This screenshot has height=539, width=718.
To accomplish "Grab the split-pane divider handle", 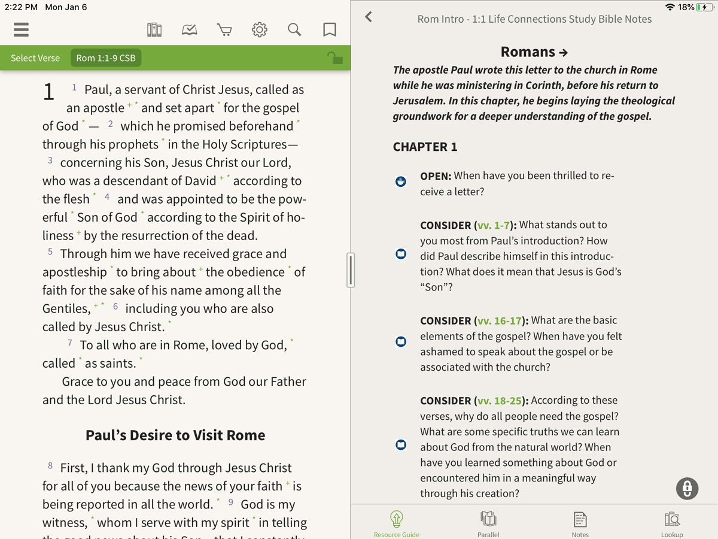I will (351, 269).
